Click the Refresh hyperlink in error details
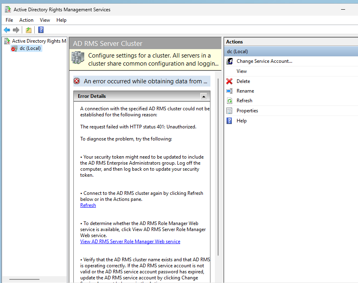 tap(88, 205)
